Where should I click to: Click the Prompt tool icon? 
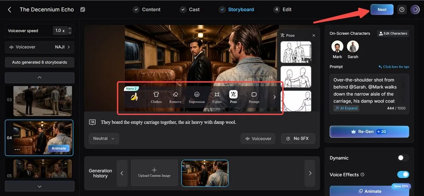tap(254, 97)
